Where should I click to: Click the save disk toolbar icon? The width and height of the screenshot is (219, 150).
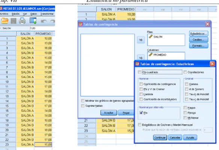coord(13,21)
